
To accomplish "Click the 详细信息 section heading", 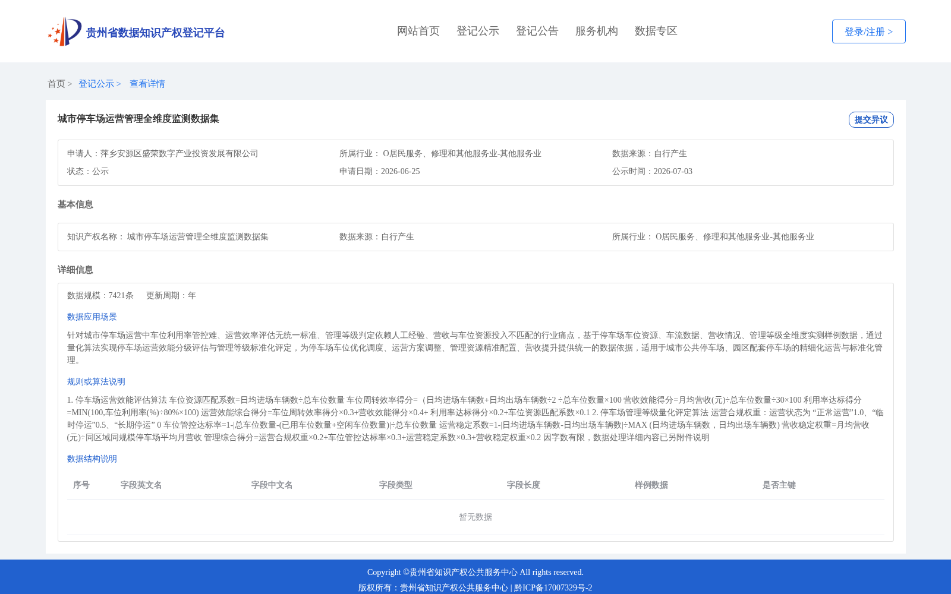I will click(x=75, y=270).
